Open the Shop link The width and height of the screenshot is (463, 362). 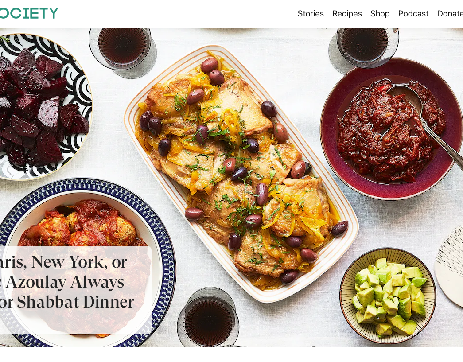pyautogui.click(x=380, y=14)
